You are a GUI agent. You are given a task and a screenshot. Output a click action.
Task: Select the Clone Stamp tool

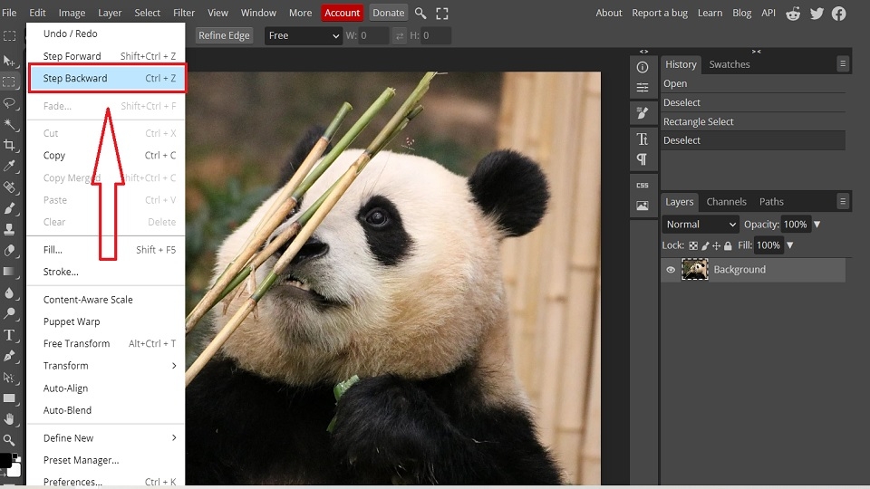pos(9,229)
